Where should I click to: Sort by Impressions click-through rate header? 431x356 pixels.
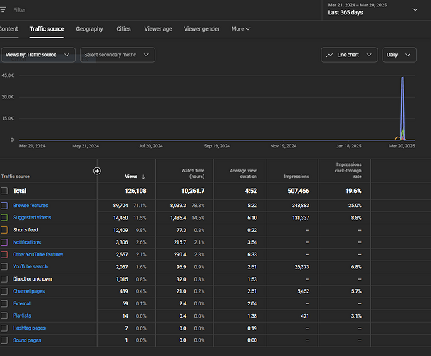coord(348,171)
